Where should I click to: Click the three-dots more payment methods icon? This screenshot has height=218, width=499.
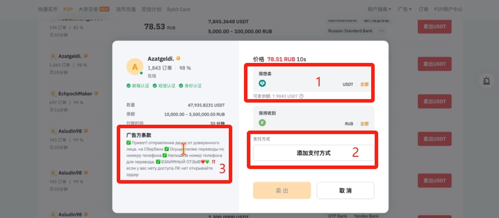(x=381, y=31)
